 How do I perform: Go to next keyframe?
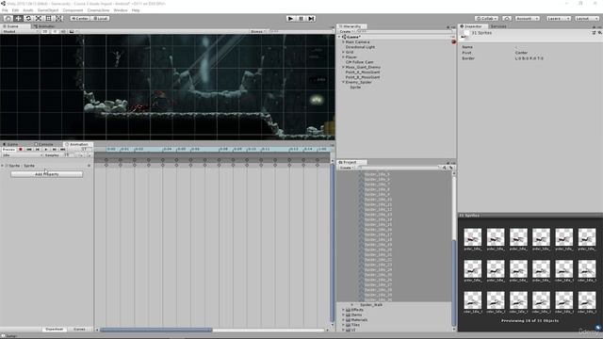pos(55,150)
